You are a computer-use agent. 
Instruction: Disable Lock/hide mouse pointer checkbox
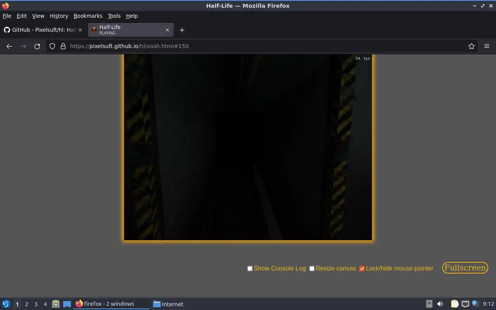[x=362, y=269]
